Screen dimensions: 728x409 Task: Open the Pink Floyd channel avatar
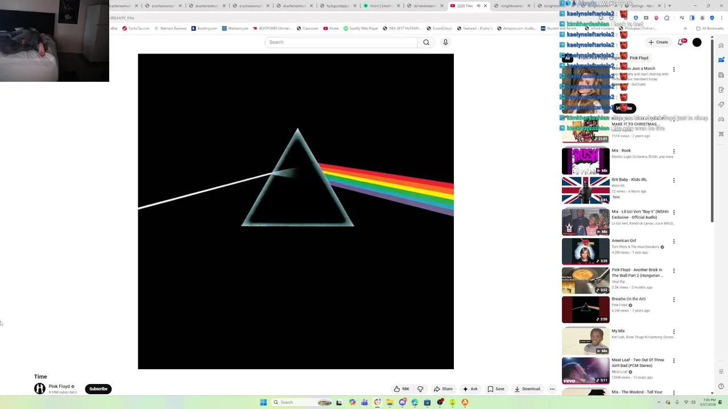[40, 389]
